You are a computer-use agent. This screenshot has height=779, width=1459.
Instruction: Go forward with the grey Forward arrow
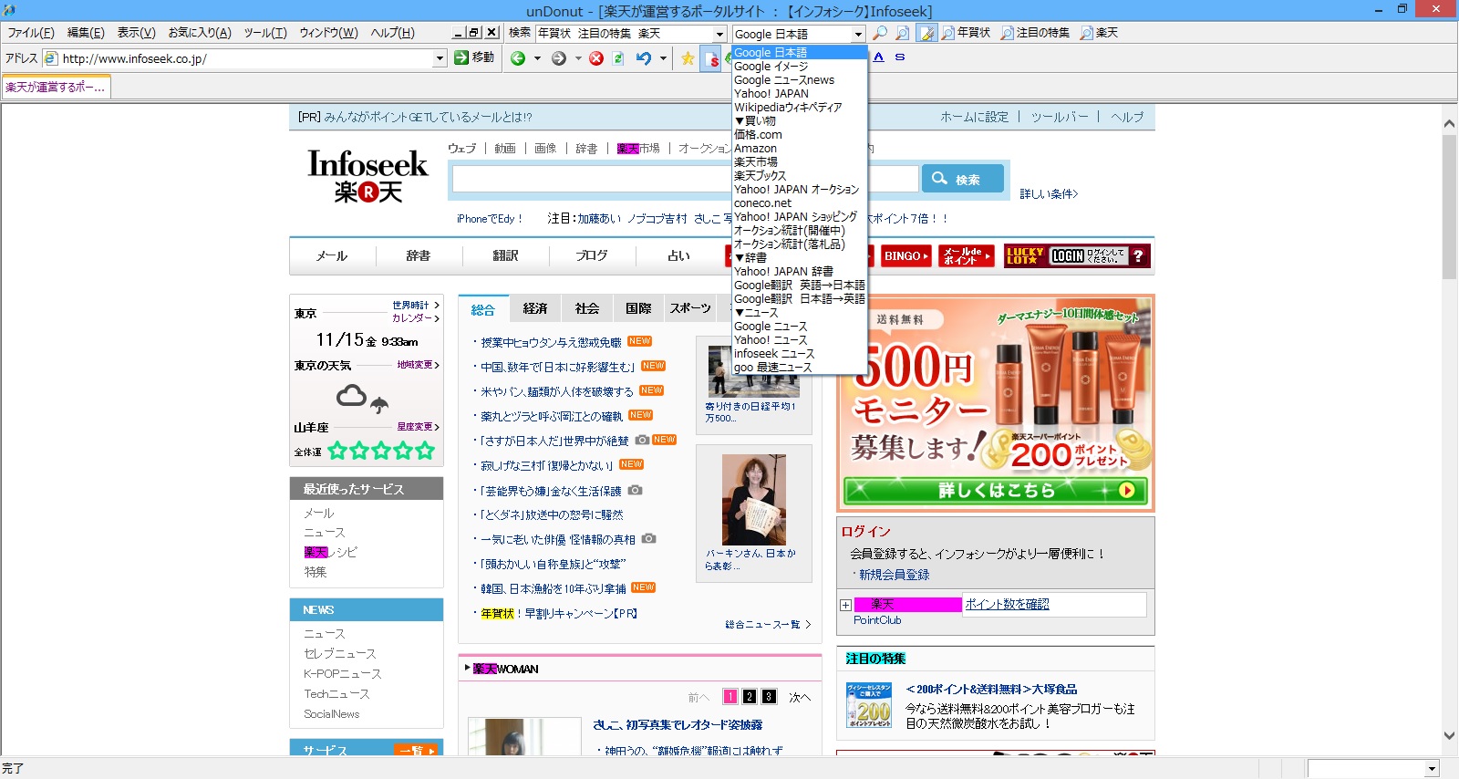pyautogui.click(x=559, y=58)
